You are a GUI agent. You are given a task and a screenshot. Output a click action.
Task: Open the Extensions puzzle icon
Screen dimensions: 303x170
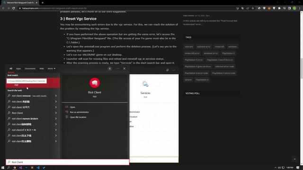(279, 8)
